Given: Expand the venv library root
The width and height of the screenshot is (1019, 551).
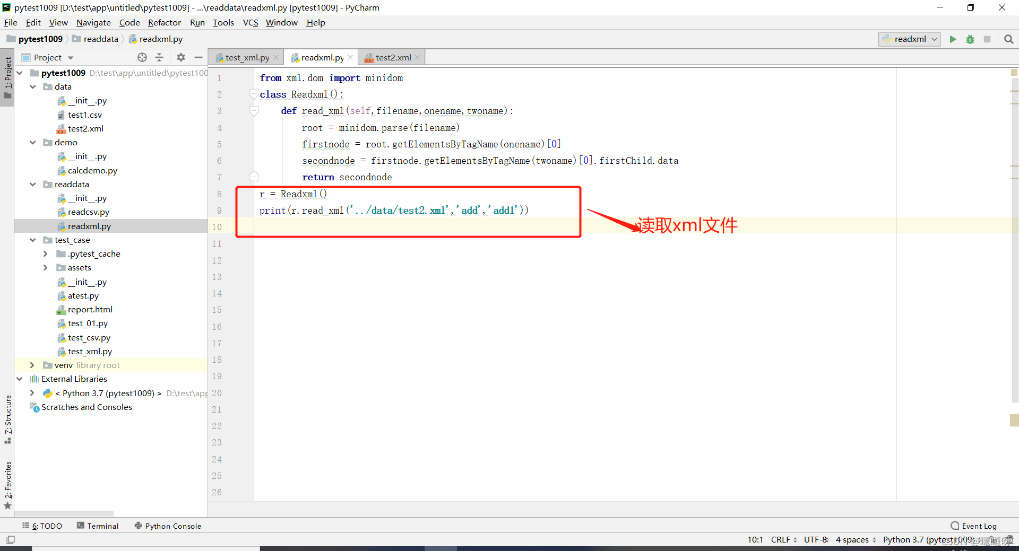Looking at the screenshot, I should pos(32,365).
